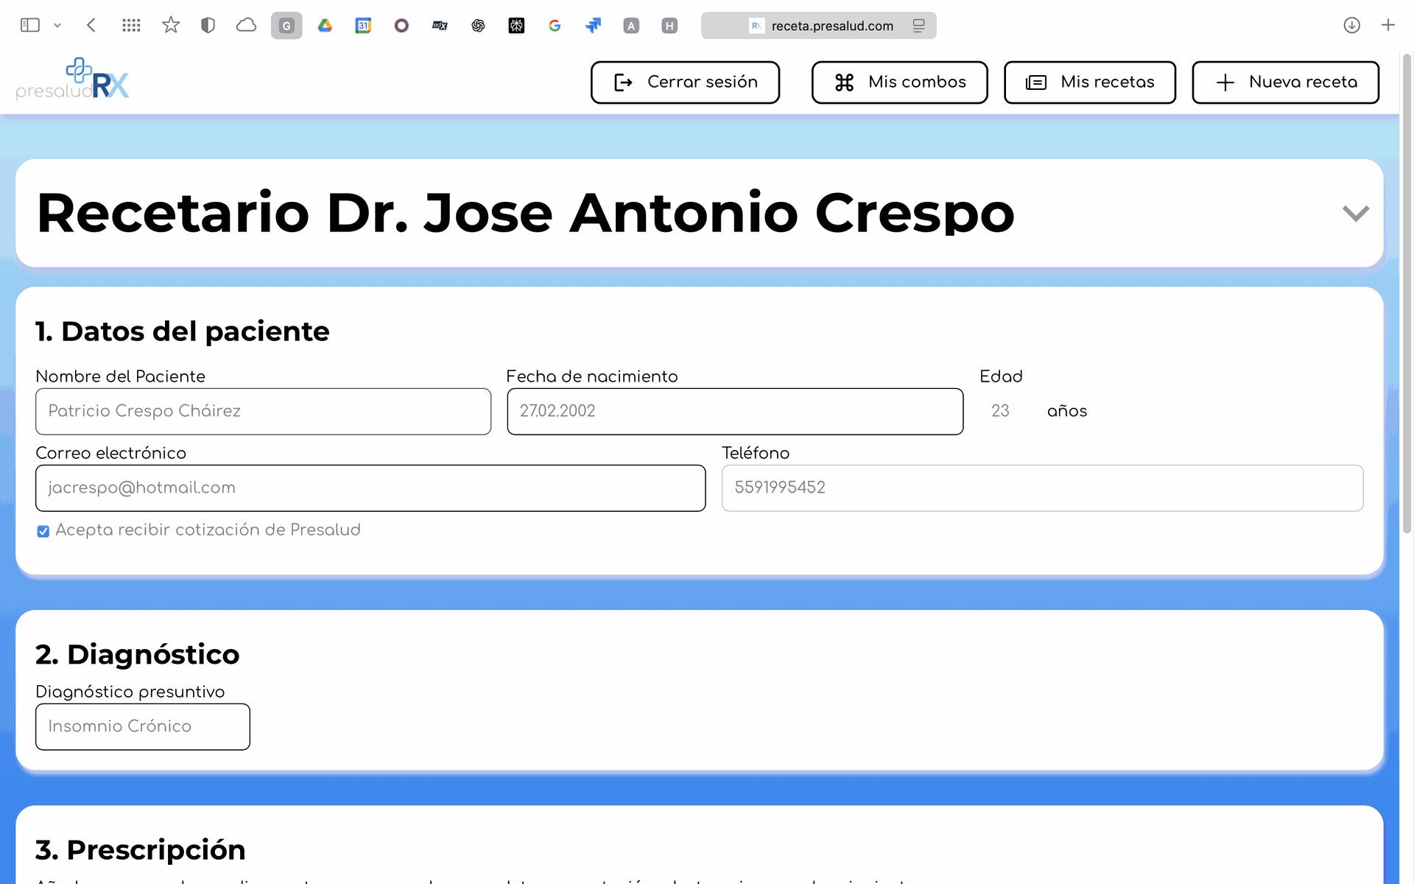This screenshot has height=884, width=1414.
Task: Open the iCloud tabs cloud icon
Action: tap(246, 26)
